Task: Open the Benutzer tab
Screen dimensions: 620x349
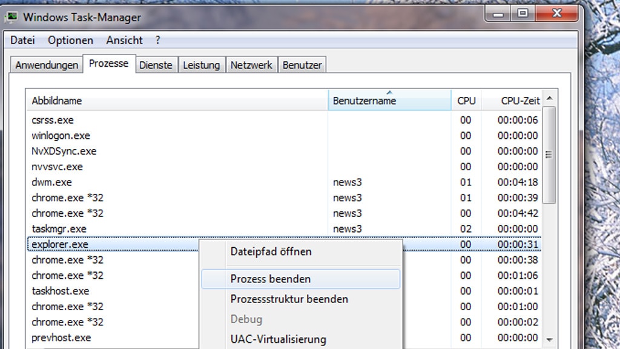Action: coord(302,65)
